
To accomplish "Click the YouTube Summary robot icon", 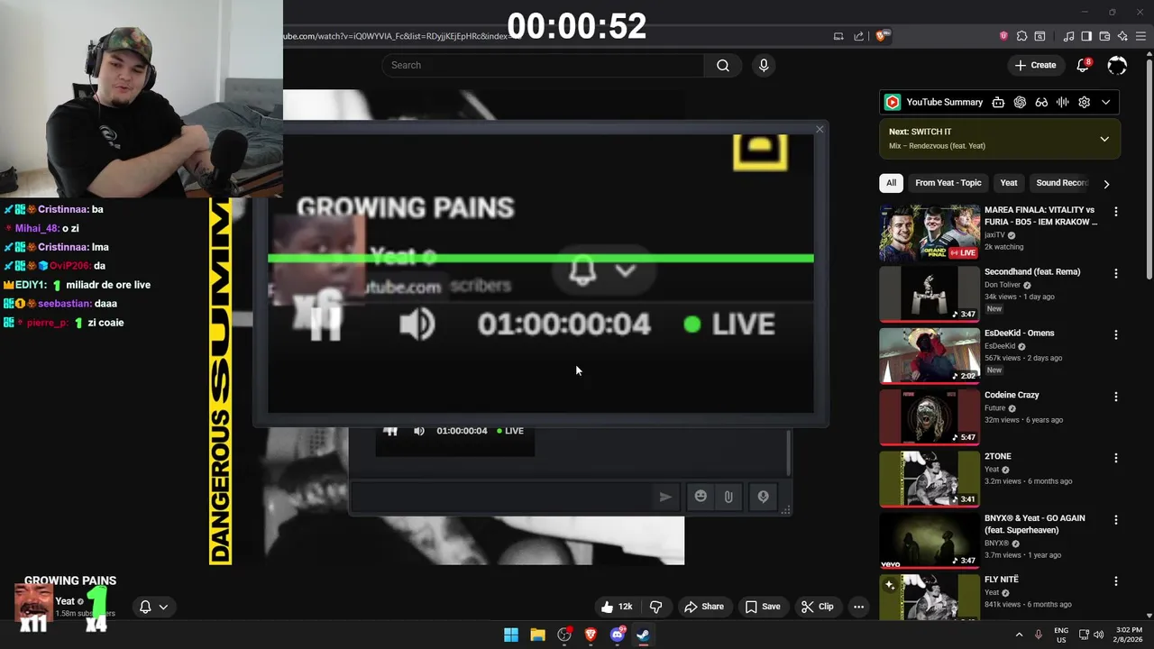I will pos(998,102).
